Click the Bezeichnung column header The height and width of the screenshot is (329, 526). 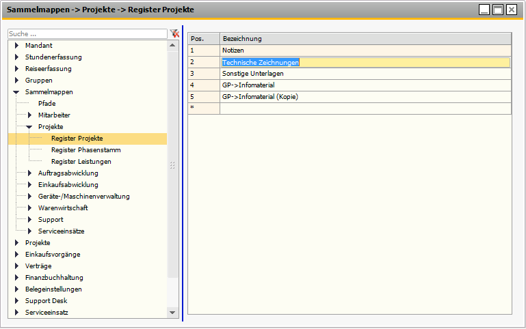pyautogui.click(x=365, y=39)
